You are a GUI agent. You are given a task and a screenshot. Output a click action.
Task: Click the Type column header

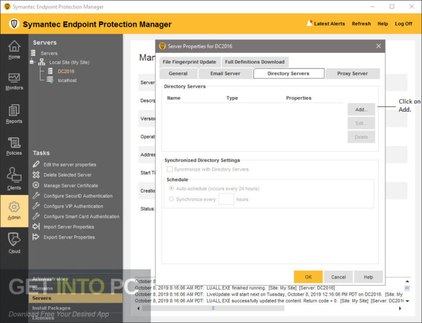(x=232, y=98)
